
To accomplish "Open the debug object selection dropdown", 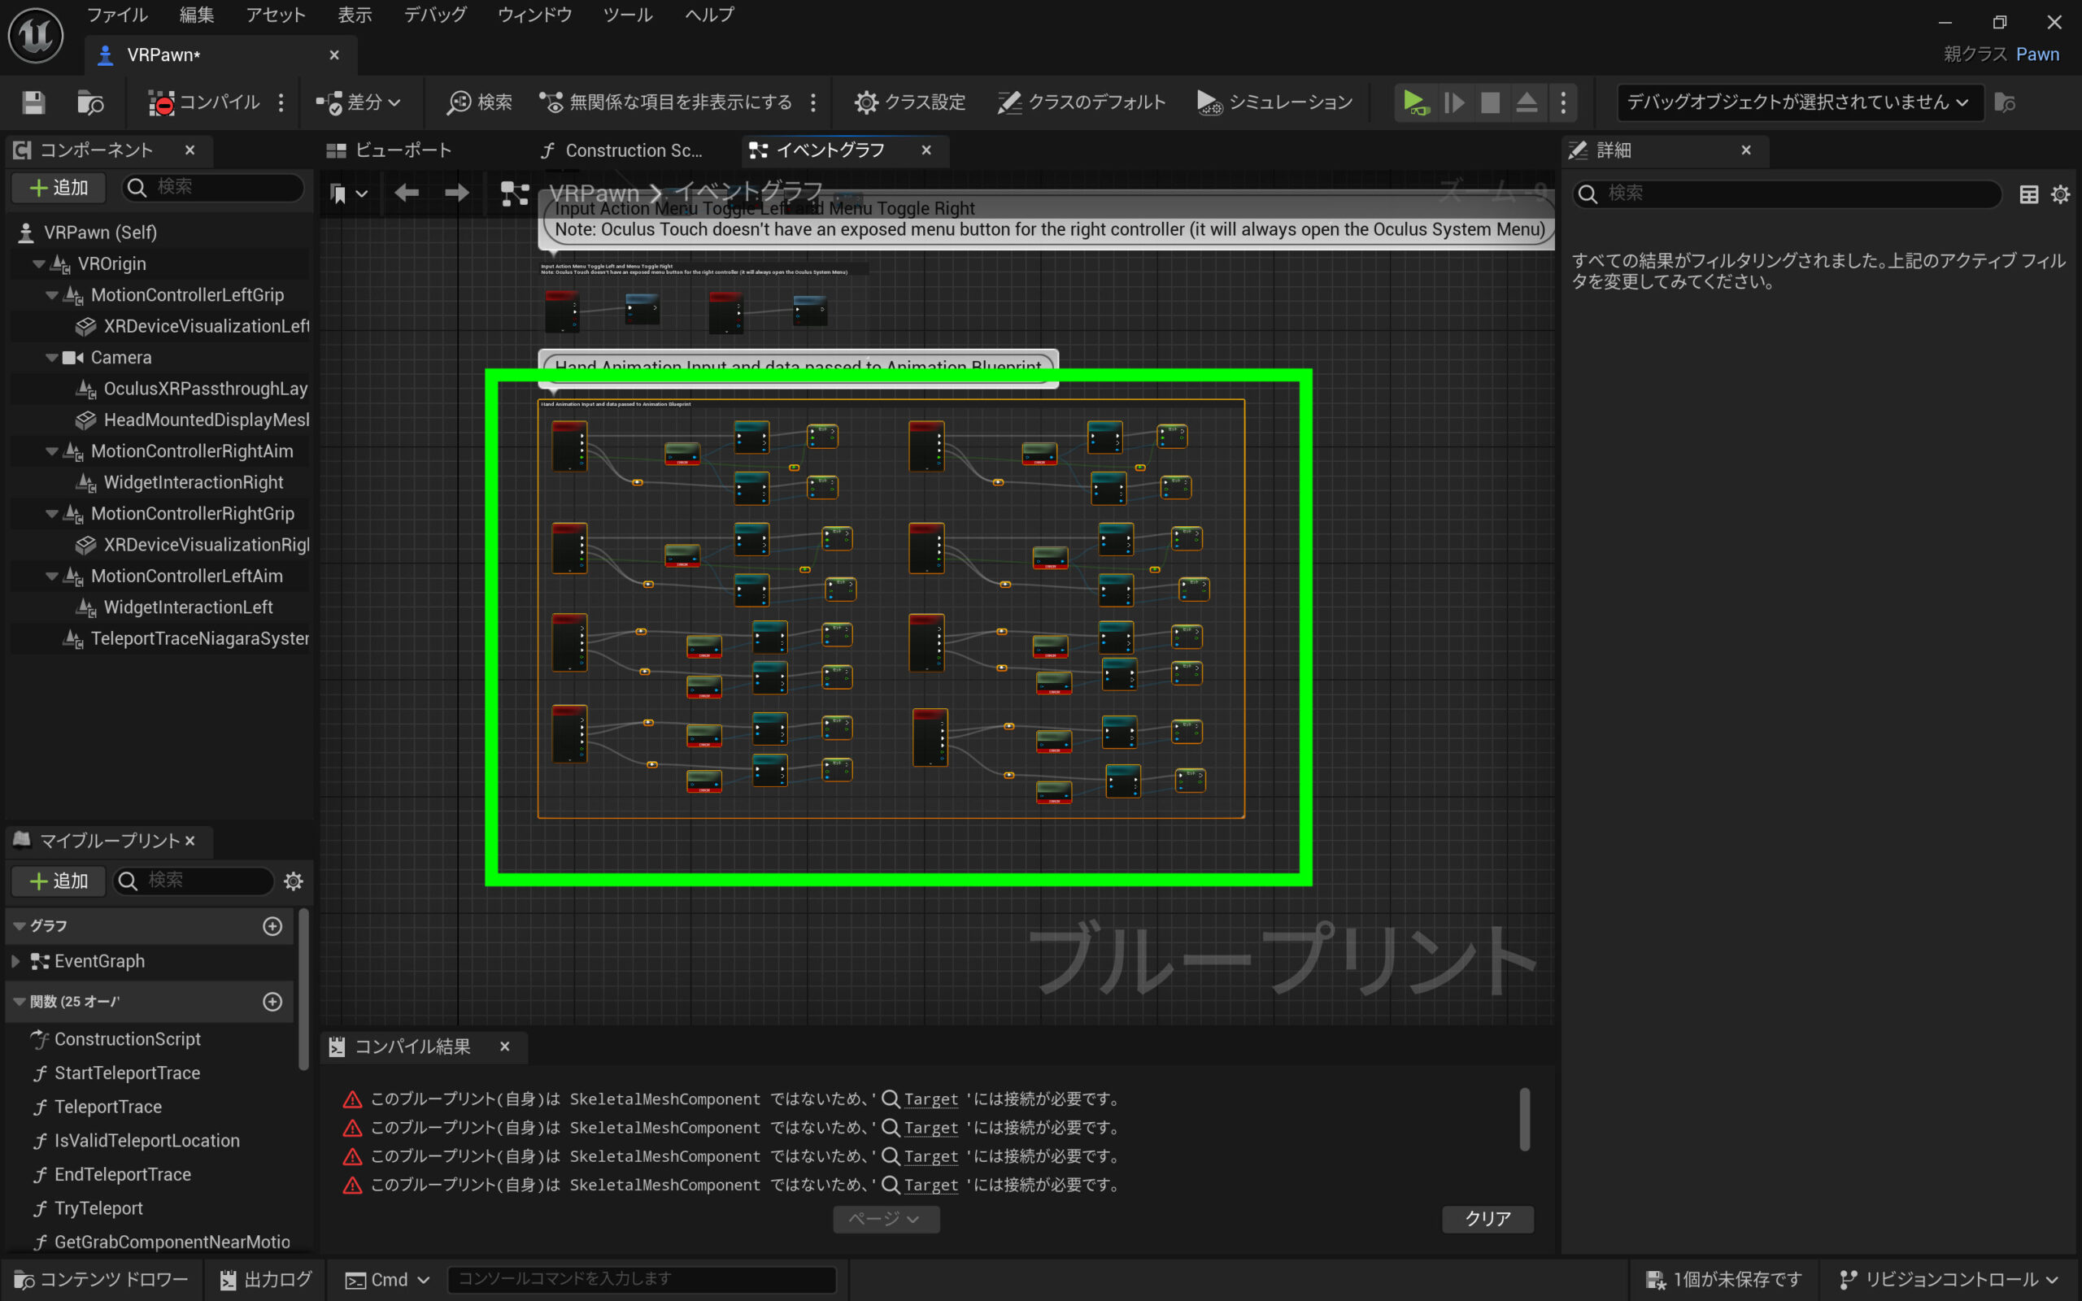I will [1798, 102].
